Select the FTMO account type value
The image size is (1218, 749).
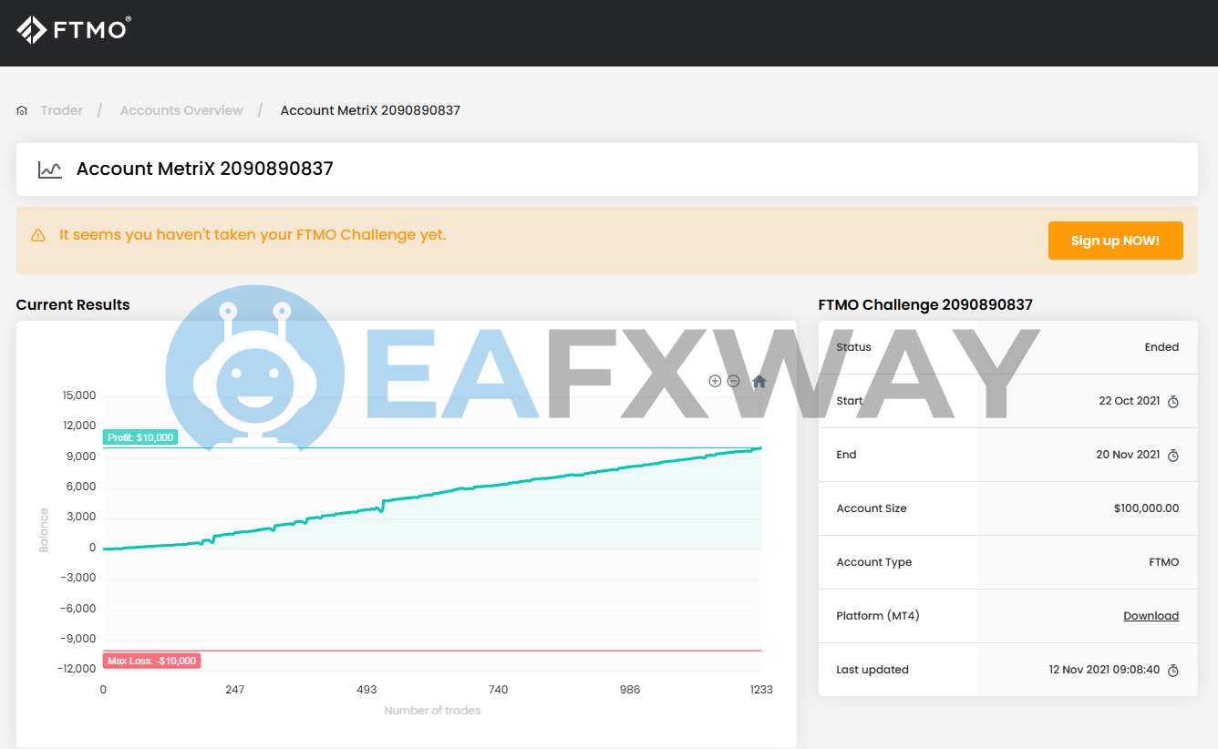(1164, 562)
